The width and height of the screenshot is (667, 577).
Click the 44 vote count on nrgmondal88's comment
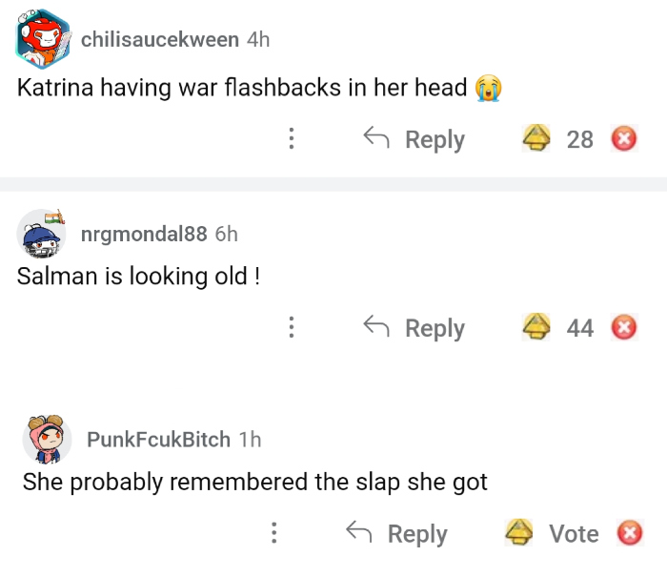(580, 328)
